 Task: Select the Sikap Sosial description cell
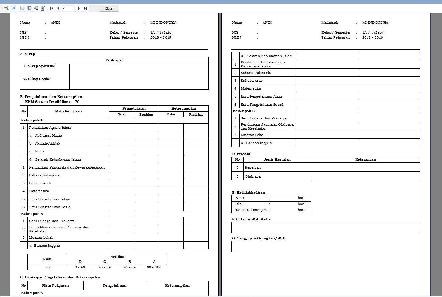pos(139,83)
